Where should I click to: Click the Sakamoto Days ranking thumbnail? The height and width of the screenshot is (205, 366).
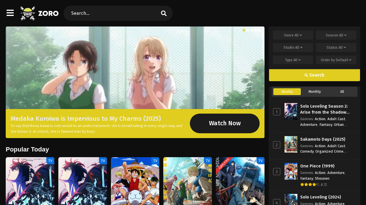pos(291,144)
